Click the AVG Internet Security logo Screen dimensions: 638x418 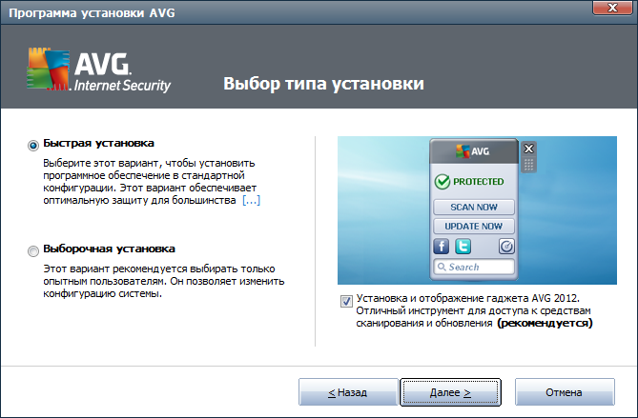(x=98, y=70)
